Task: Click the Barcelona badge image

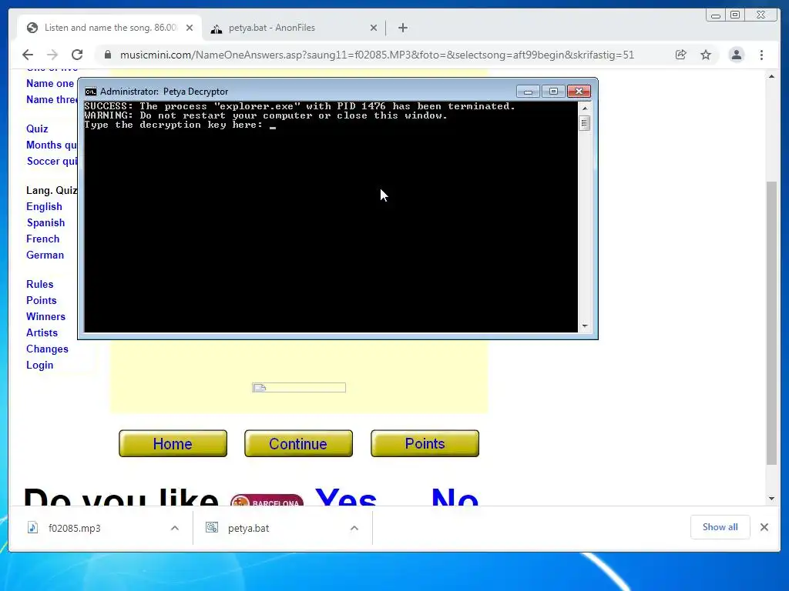Action: [x=267, y=500]
